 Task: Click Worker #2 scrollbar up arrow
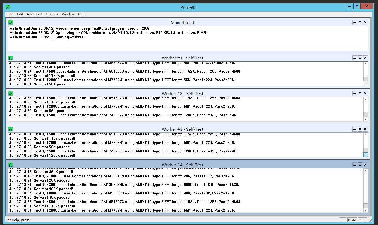(x=365, y=100)
